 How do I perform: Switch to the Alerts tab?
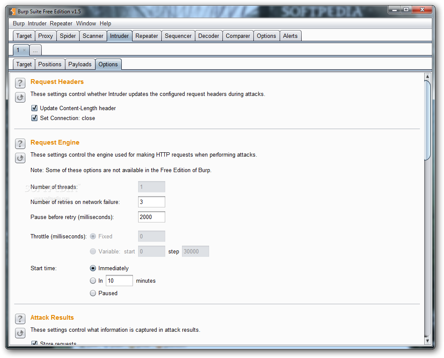[x=290, y=36]
